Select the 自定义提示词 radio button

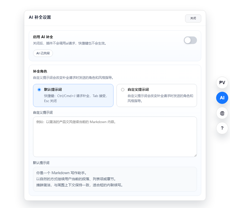pyautogui.click(x=123, y=90)
